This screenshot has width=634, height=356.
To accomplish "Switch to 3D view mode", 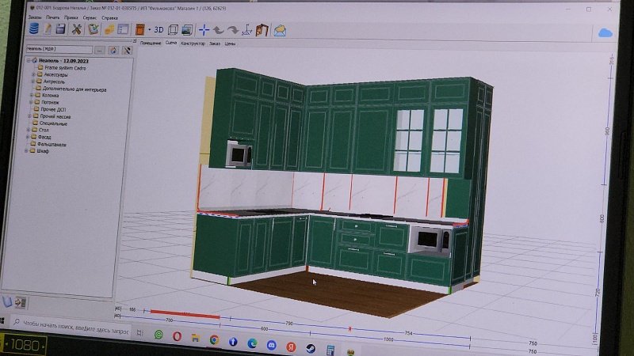I will 158,30.
